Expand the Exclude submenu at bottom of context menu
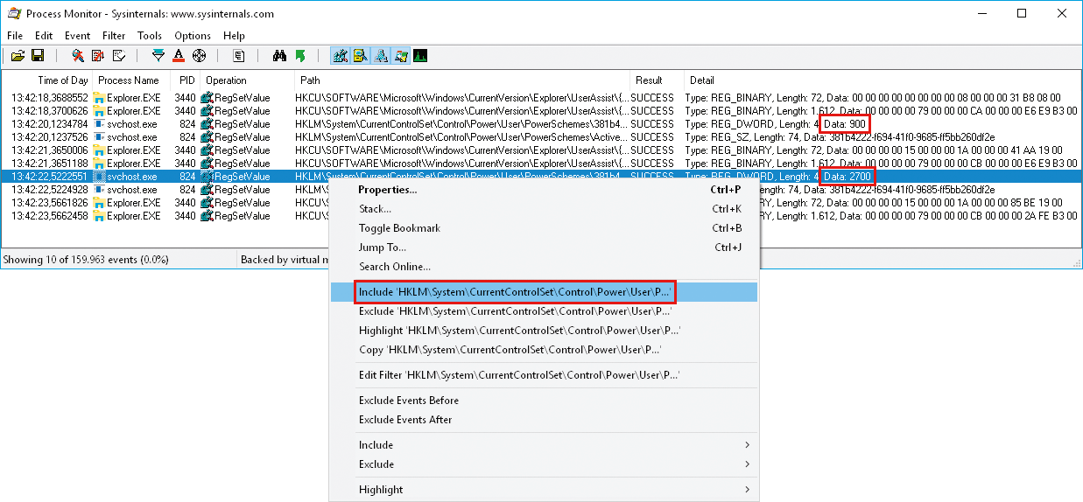This screenshot has width=1083, height=502. point(543,464)
